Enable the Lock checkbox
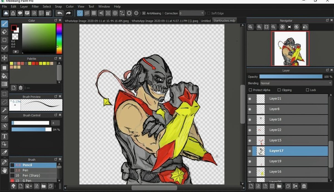The width and height of the screenshot is (334, 192). pyautogui.click(x=307, y=90)
